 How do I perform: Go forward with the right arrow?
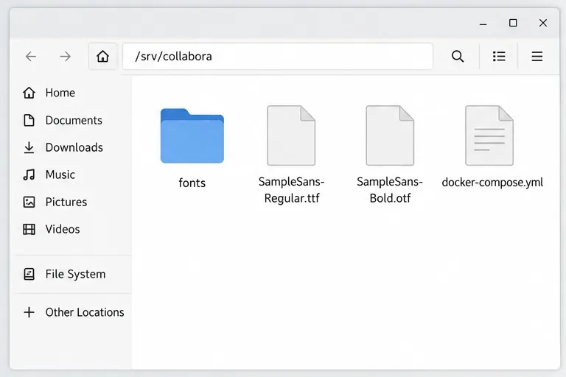tap(66, 56)
